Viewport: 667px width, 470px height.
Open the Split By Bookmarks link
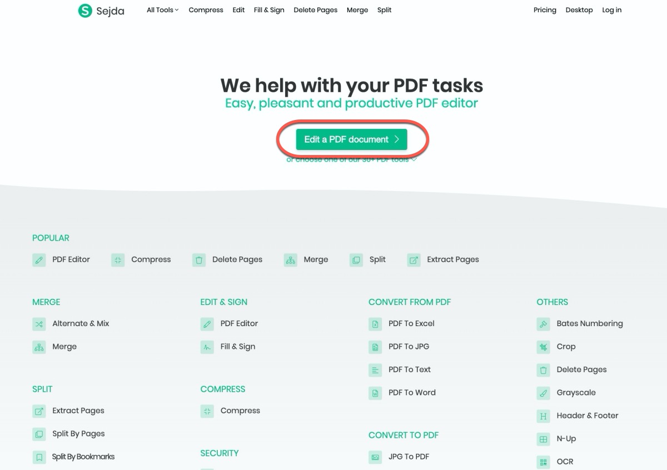click(x=83, y=457)
